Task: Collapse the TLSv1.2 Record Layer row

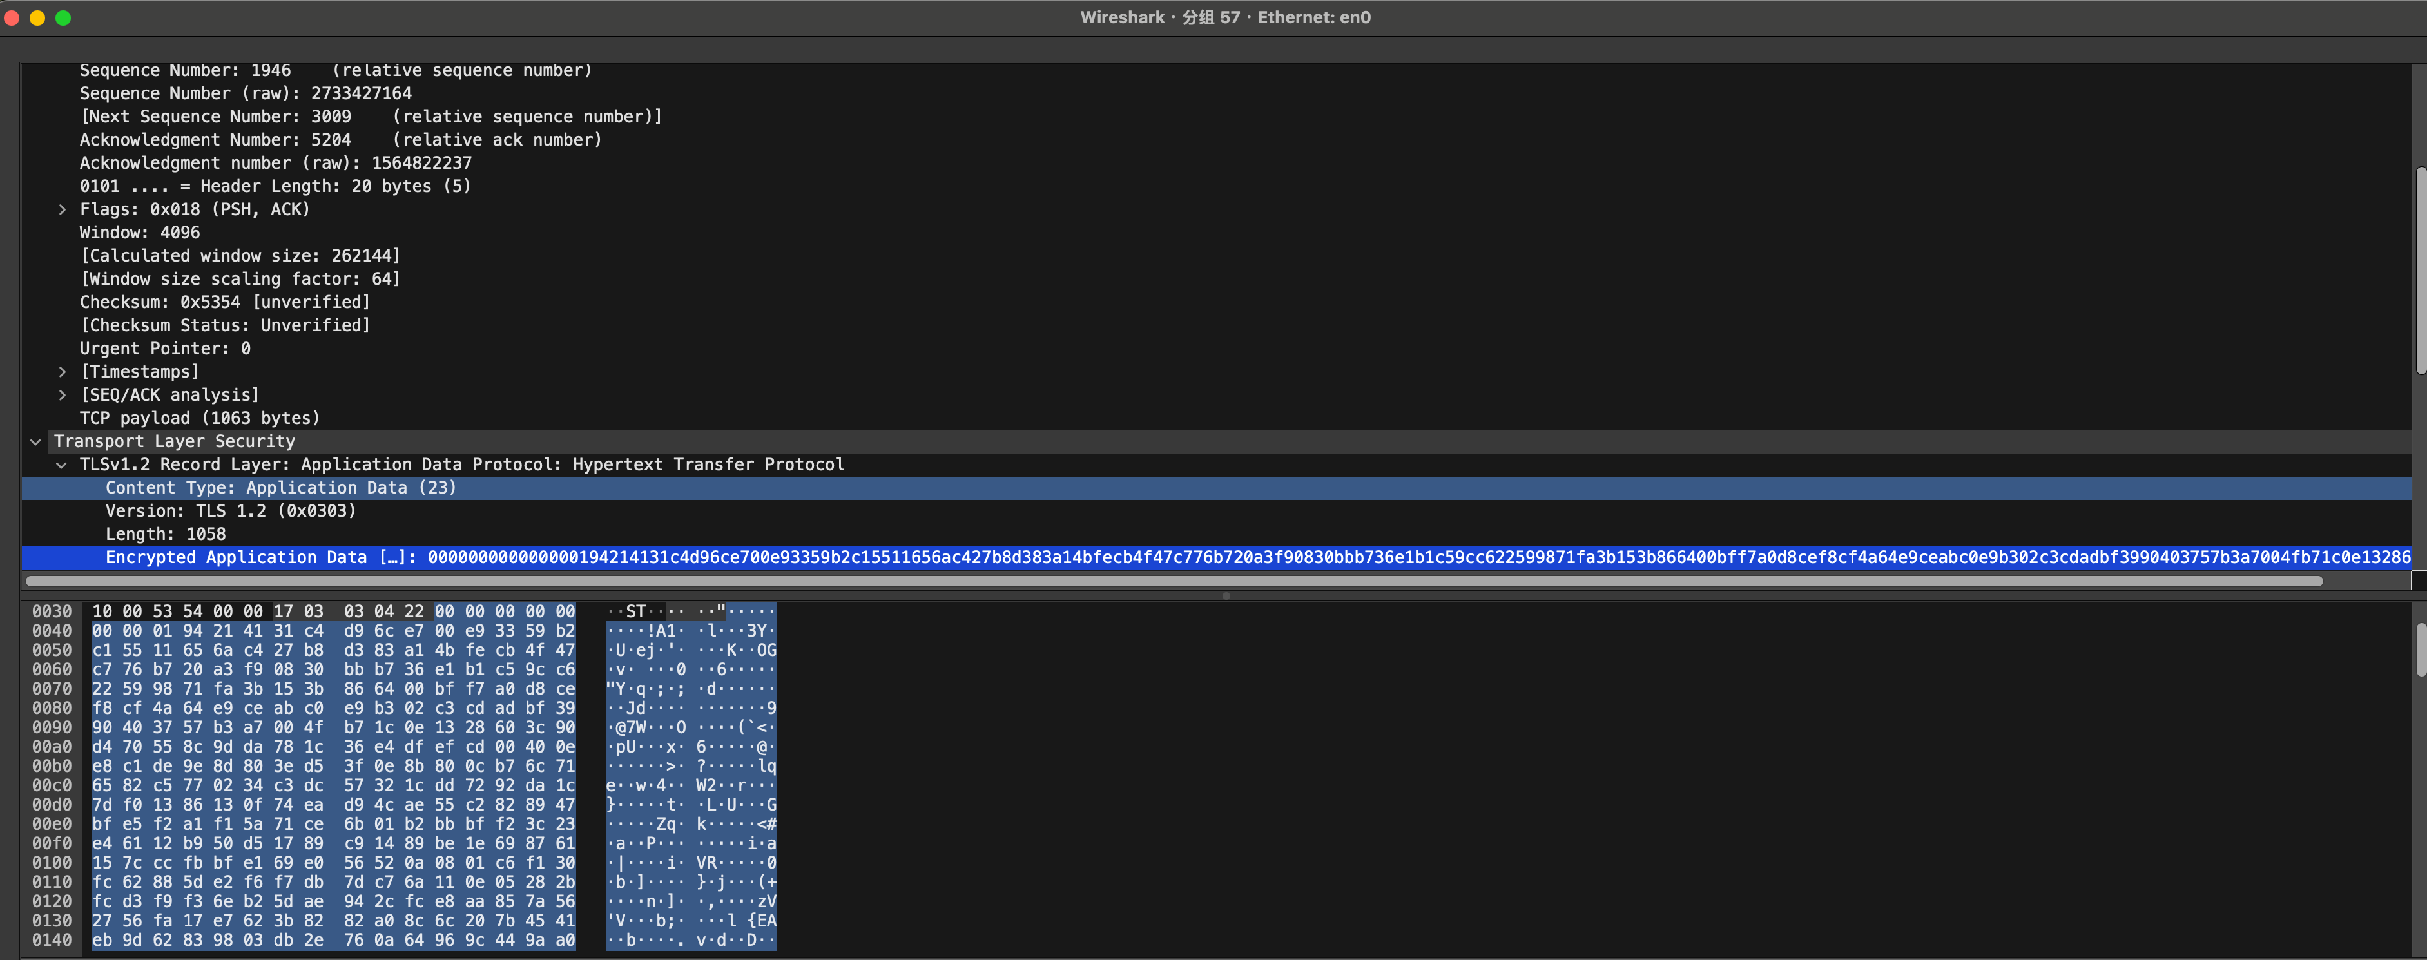Action: pyautogui.click(x=62, y=465)
